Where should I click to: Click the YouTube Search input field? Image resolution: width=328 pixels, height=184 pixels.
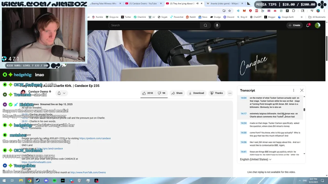(x=154, y=25)
